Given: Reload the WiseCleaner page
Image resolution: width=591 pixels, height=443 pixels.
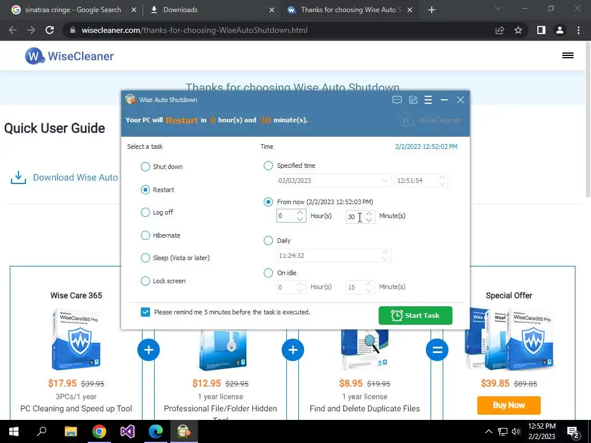Looking at the screenshot, I should [50, 30].
